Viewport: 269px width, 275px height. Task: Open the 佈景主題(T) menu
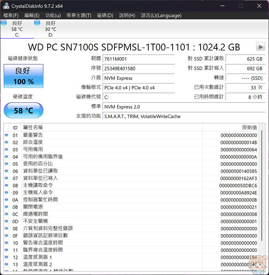[79, 15]
